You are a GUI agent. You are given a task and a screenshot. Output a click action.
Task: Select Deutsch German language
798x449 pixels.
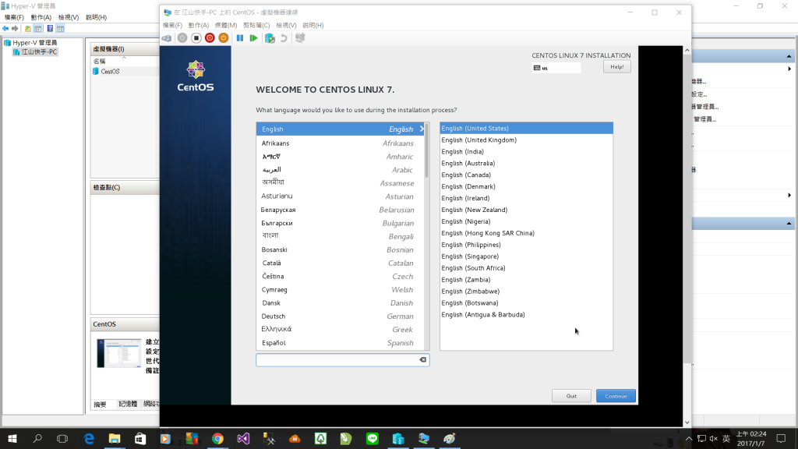340,316
